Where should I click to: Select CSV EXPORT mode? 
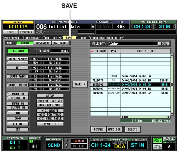click(x=60, y=43)
